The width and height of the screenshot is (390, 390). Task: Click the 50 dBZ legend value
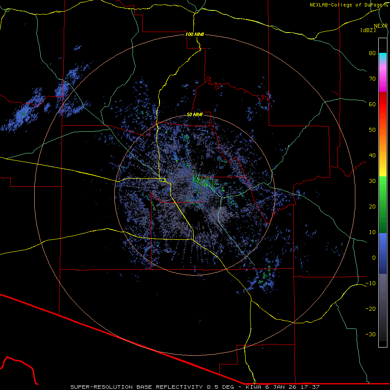[372, 130]
